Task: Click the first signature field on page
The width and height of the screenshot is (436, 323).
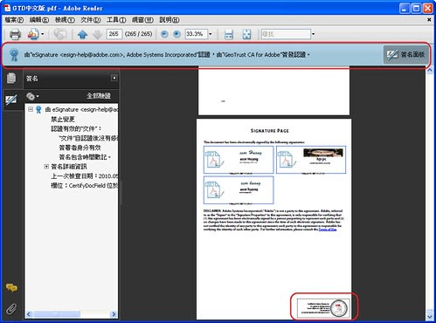Action: [239, 160]
